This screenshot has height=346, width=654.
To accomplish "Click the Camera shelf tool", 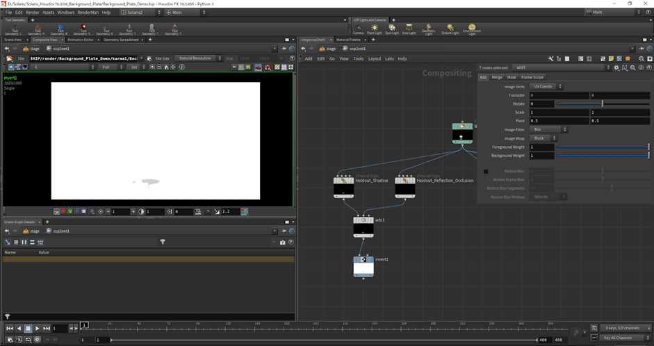I will [x=358, y=29].
